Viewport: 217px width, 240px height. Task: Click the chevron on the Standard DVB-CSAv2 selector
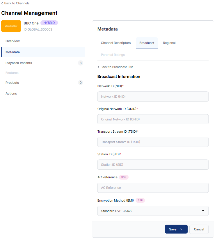[x=203, y=211]
